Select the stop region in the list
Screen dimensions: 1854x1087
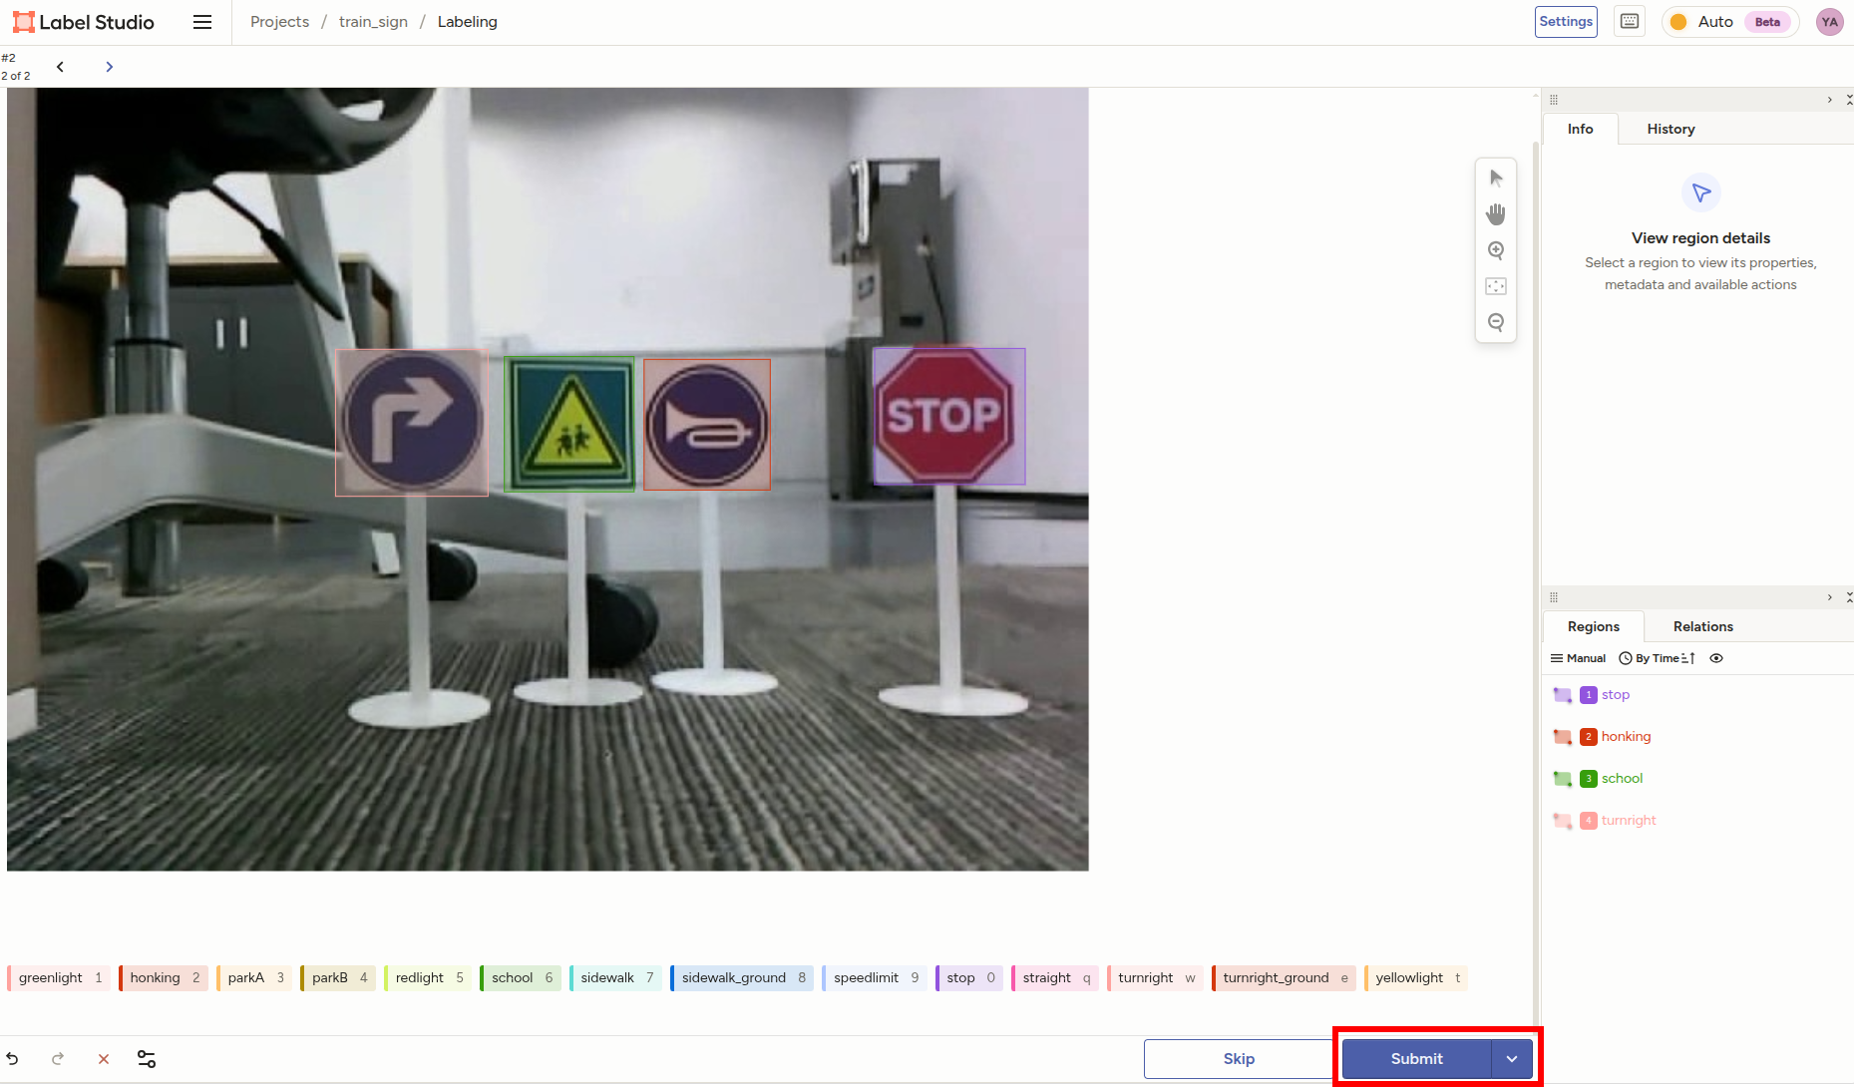(x=1615, y=695)
